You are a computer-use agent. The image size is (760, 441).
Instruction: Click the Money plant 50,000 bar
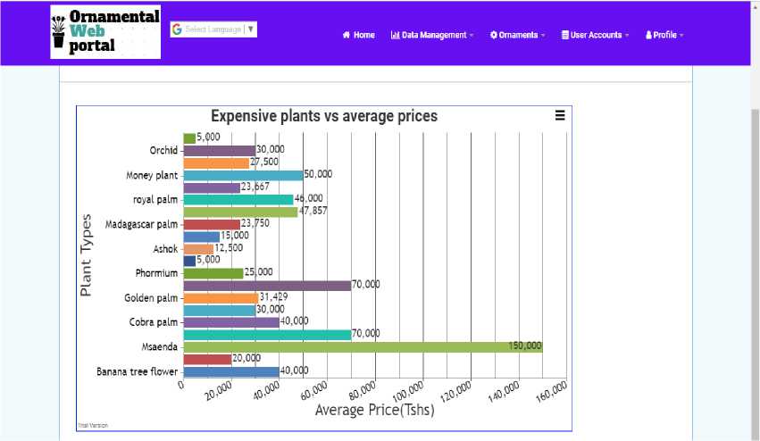click(x=243, y=175)
